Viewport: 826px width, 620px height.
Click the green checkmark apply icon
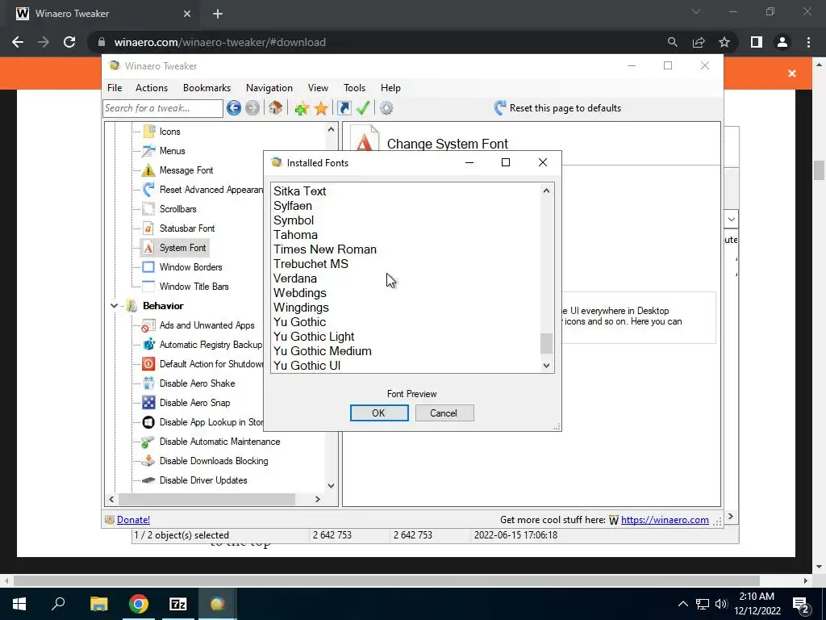363,108
